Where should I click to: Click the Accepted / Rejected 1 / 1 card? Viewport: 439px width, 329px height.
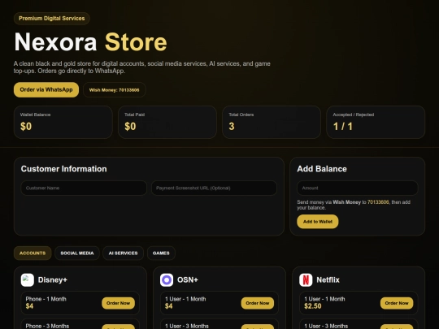[x=376, y=122]
